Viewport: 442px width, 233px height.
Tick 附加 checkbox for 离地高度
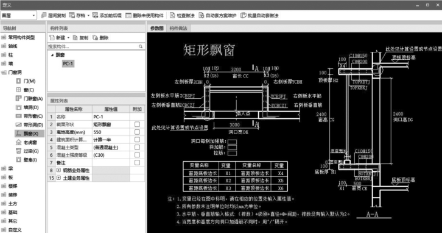pos(137,132)
